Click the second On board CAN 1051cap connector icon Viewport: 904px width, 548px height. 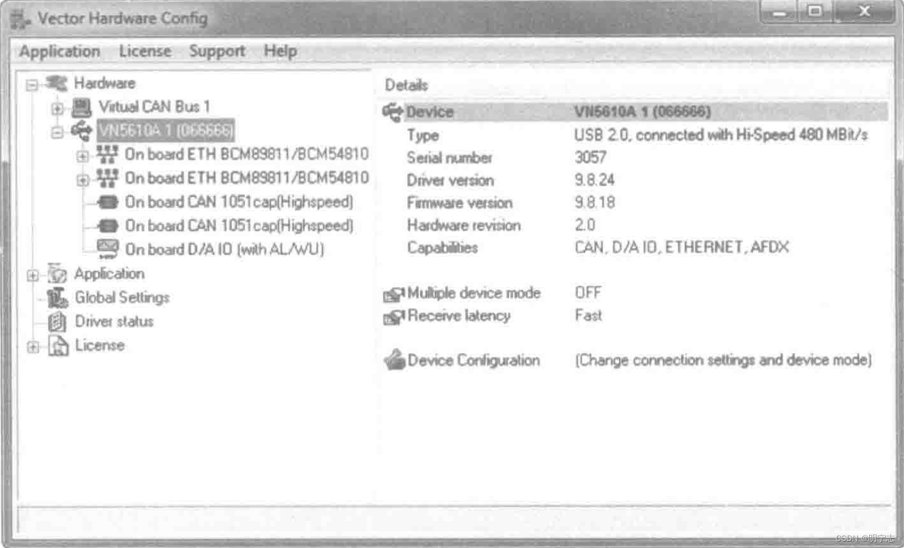point(107,226)
